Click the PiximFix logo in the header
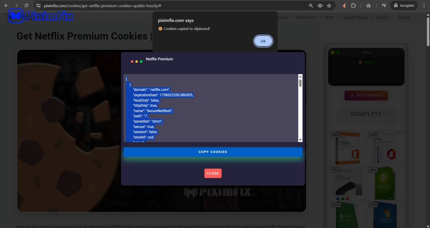The image size is (430, 228). 41,16
